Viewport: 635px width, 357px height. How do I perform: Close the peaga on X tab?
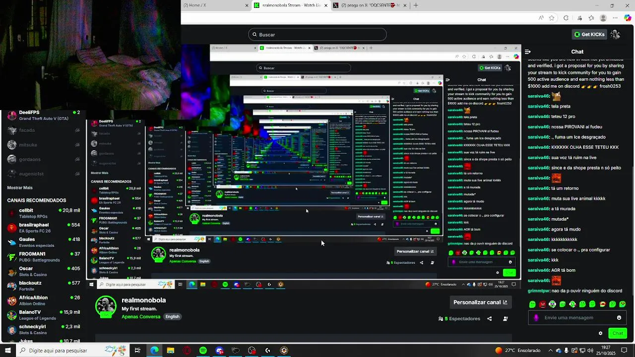coord(405,5)
